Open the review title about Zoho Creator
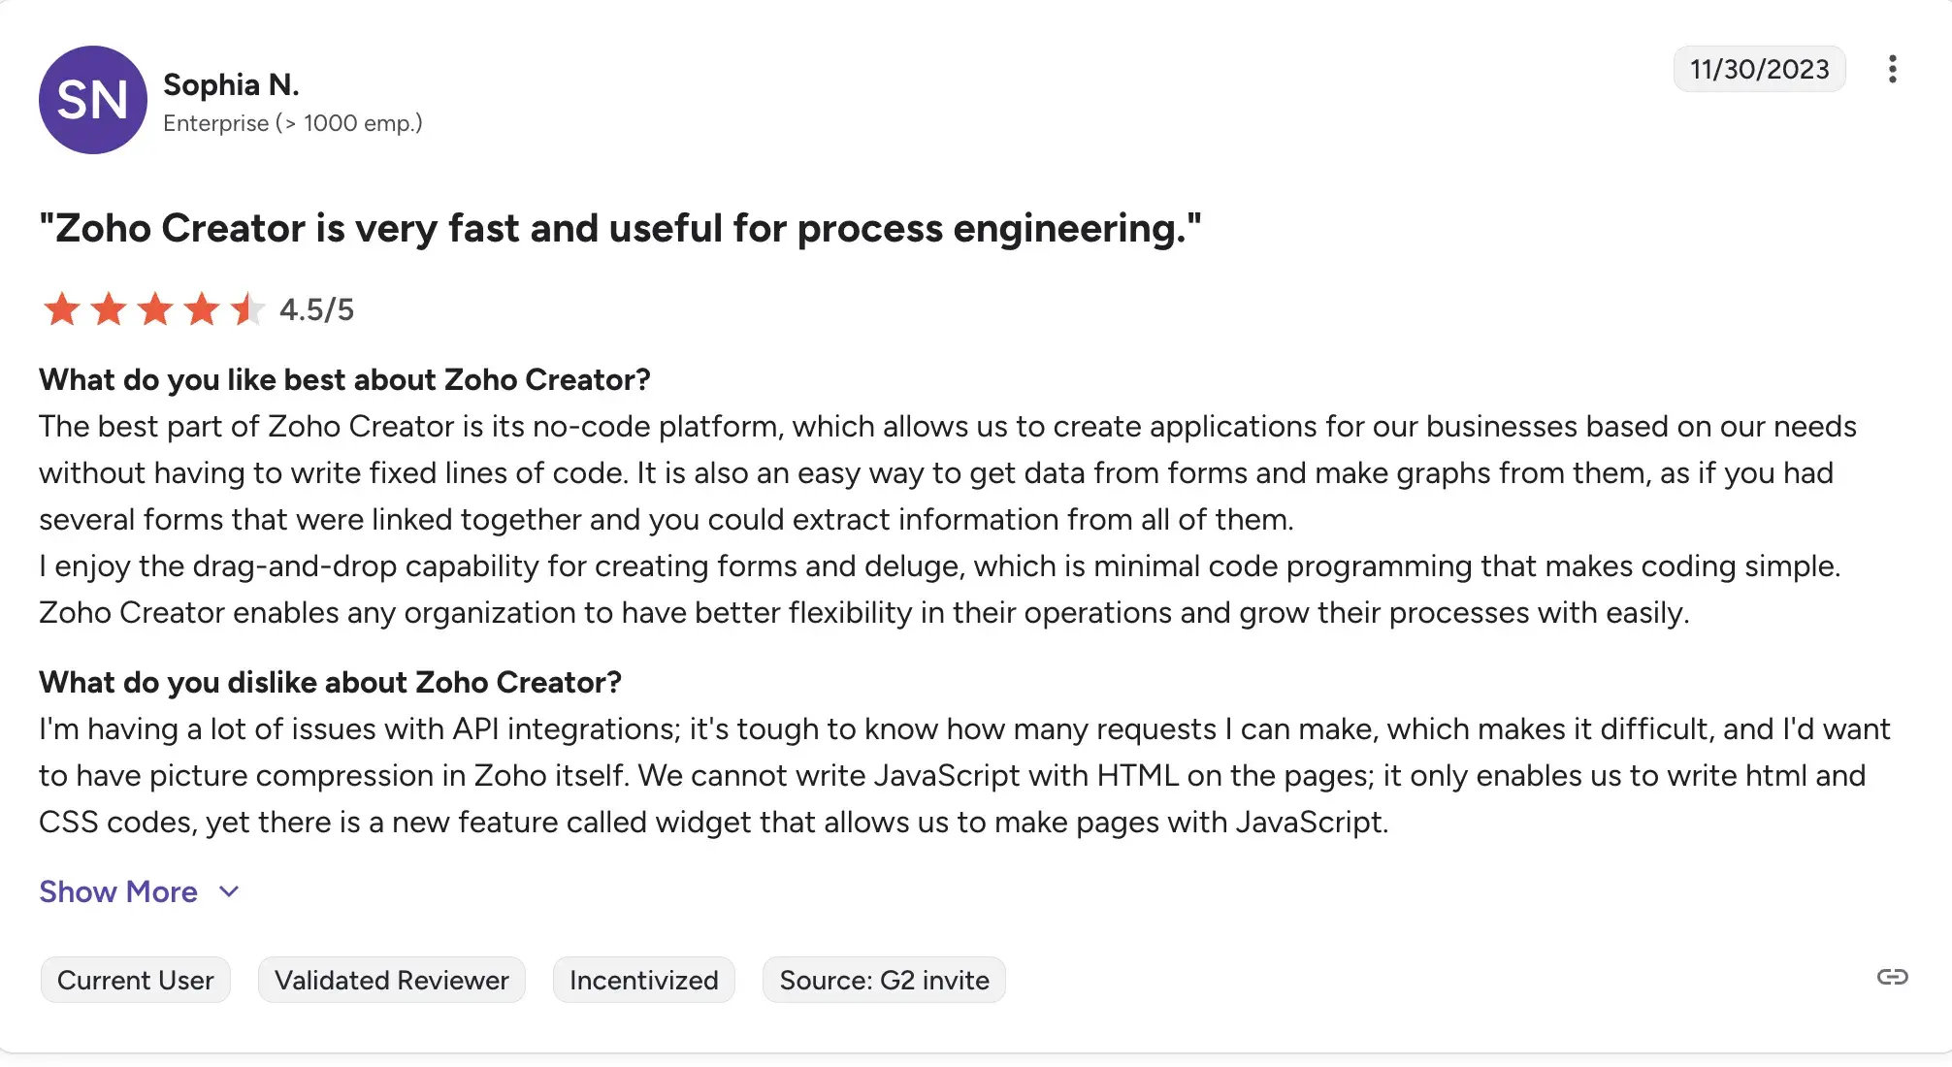This screenshot has width=1952, height=1067. coord(619,229)
